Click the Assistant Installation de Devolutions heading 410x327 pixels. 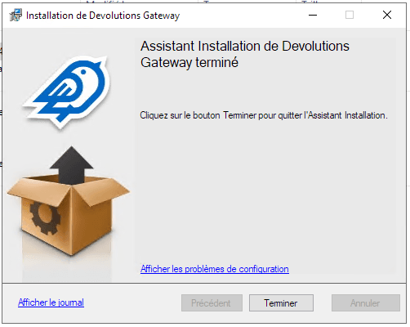pyautogui.click(x=245, y=46)
